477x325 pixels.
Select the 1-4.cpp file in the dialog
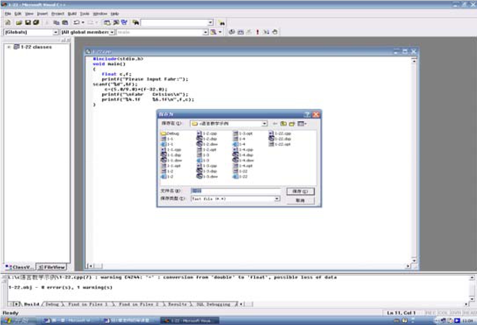(243, 150)
